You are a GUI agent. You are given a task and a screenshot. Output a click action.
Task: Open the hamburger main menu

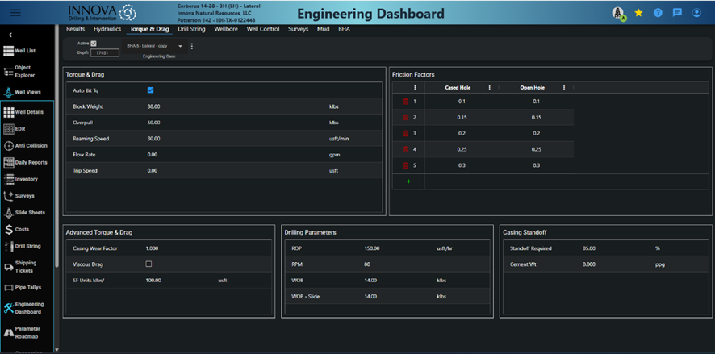click(x=15, y=13)
